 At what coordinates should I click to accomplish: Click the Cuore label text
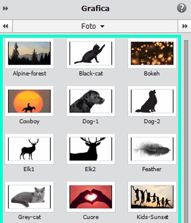pyautogui.click(x=91, y=217)
